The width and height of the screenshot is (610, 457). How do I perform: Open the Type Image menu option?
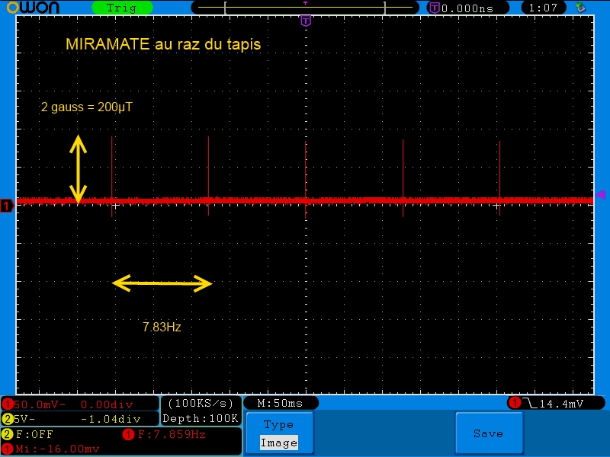pos(280,433)
